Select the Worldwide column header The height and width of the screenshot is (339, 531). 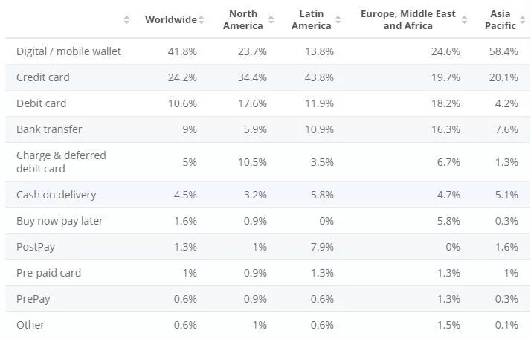[x=170, y=20]
